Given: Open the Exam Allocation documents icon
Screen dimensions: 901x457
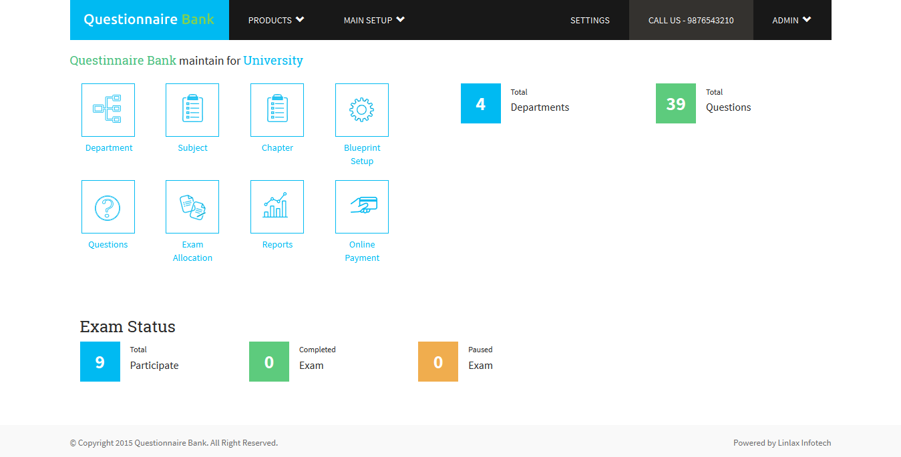Looking at the screenshot, I should click(192, 207).
